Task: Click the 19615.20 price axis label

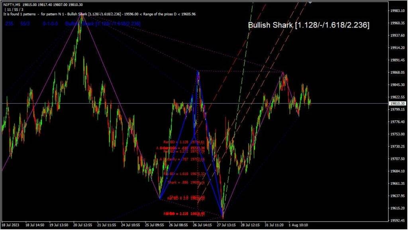Action: click(x=397, y=208)
